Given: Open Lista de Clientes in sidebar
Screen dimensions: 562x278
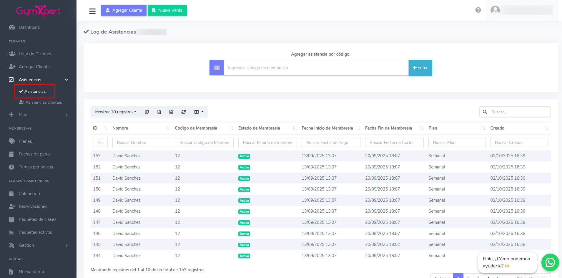Looking at the screenshot, I should pyautogui.click(x=35, y=54).
